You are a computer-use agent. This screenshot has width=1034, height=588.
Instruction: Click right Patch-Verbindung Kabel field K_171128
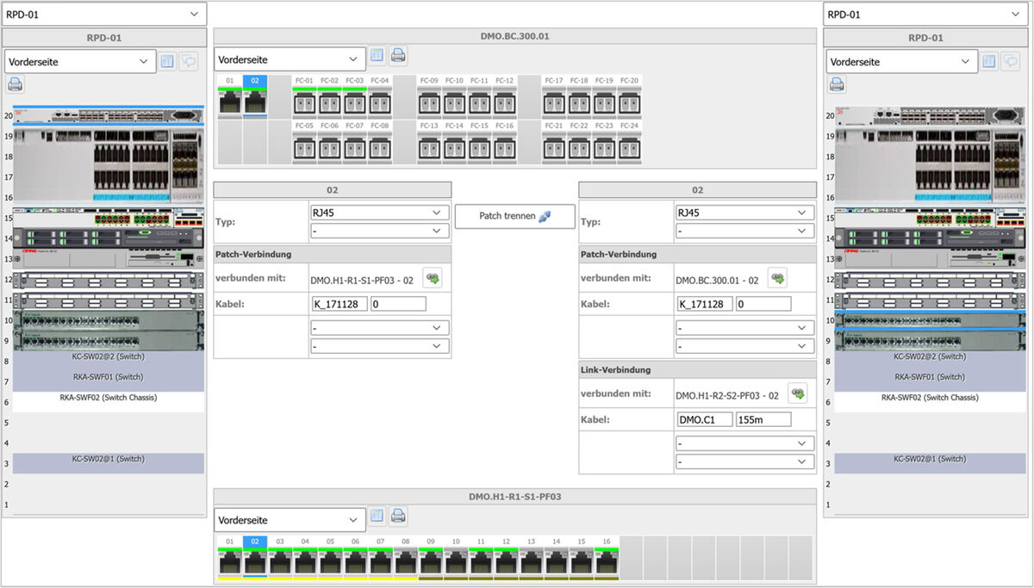coord(706,304)
